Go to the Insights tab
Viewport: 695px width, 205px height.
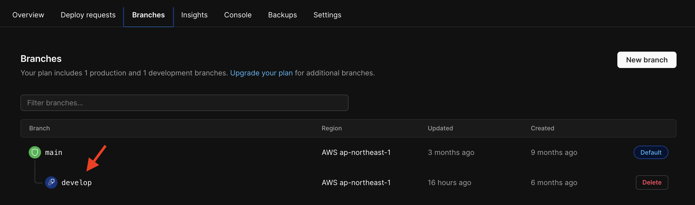click(194, 15)
